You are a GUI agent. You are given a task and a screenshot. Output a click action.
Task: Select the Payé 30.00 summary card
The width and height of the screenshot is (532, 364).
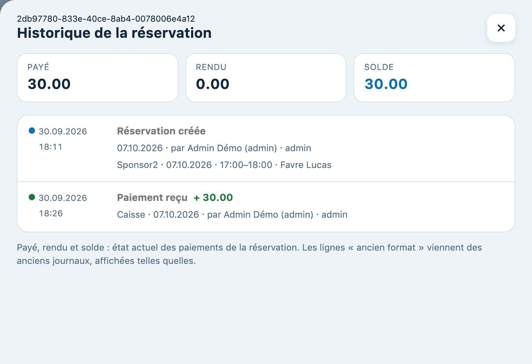[x=98, y=78]
